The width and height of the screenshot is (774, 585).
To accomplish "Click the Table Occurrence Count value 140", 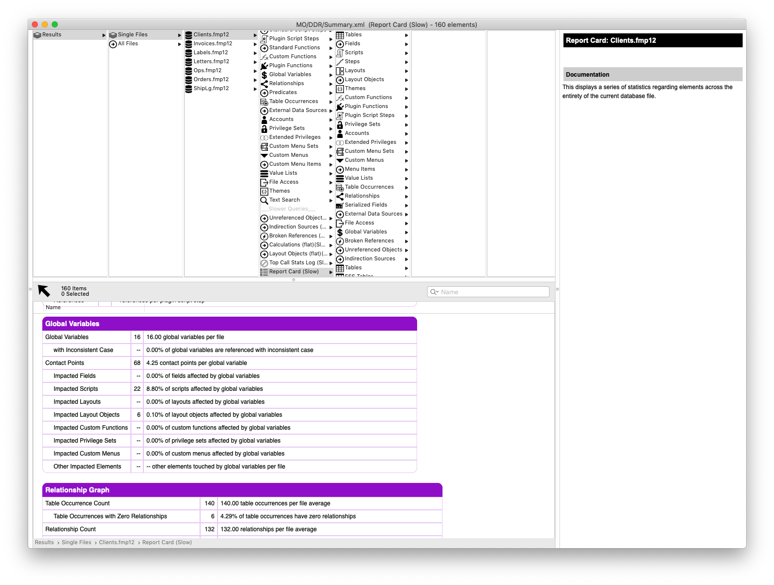I will tap(210, 503).
